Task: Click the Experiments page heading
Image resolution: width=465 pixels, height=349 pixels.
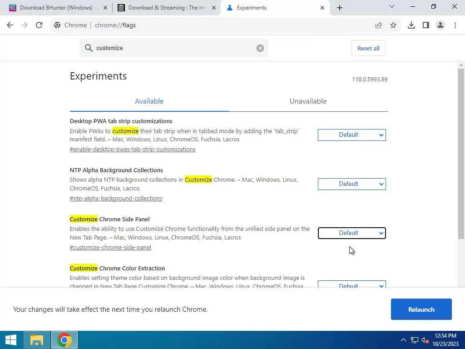Action: coord(98,76)
